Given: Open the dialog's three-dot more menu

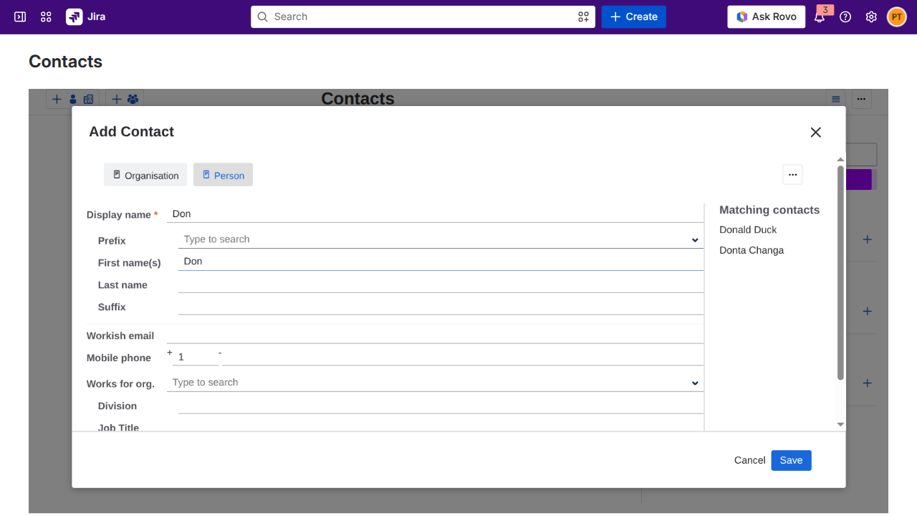Looking at the screenshot, I should click(792, 175).
